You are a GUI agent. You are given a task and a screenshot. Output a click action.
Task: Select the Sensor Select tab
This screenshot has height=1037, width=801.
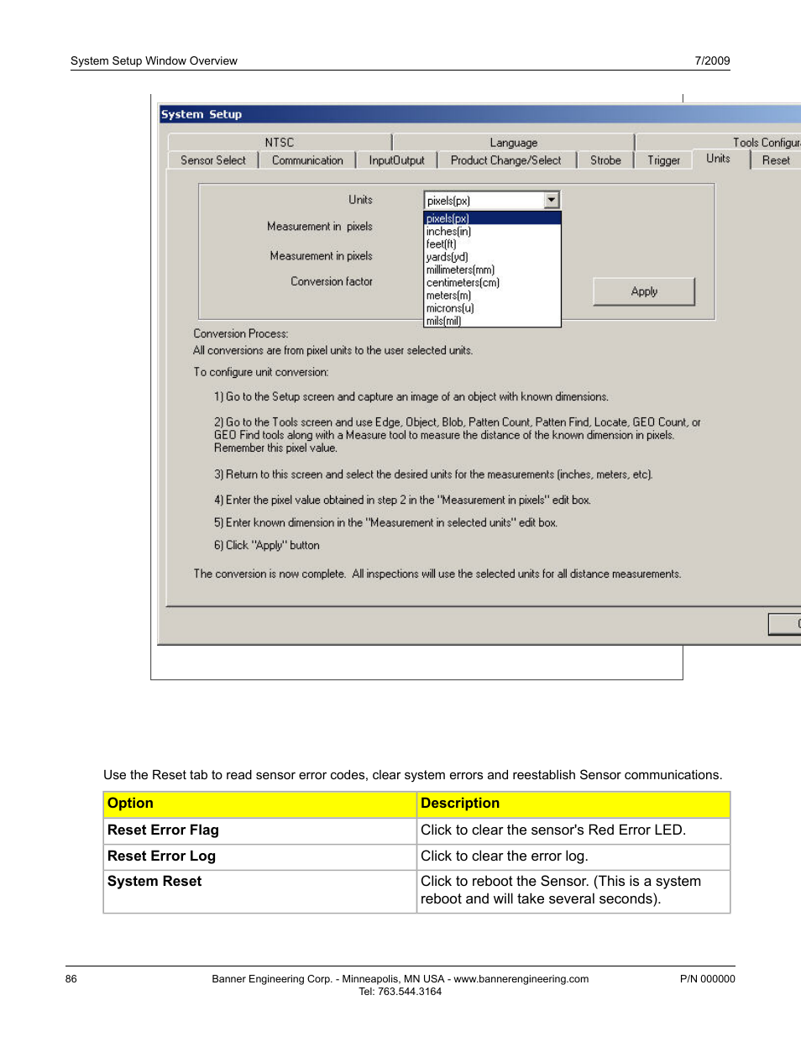[x=213, y=160]
